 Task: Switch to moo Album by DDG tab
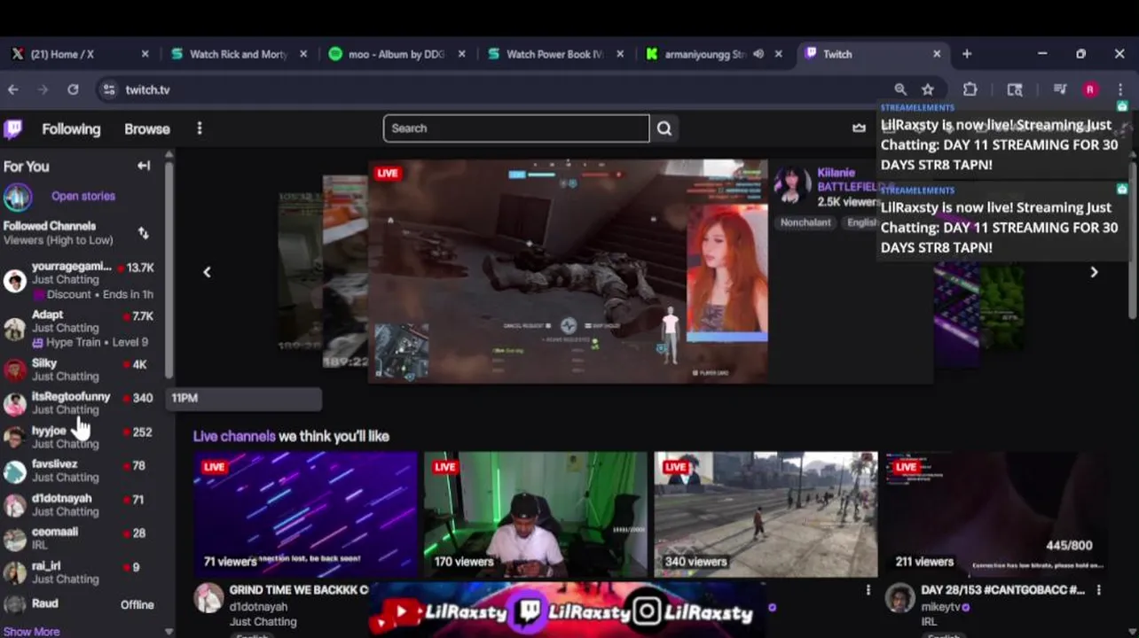(x=396, y=54)
